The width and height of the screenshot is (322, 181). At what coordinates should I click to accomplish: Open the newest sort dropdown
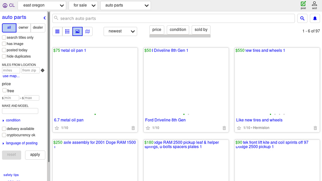tap(120, 31)
